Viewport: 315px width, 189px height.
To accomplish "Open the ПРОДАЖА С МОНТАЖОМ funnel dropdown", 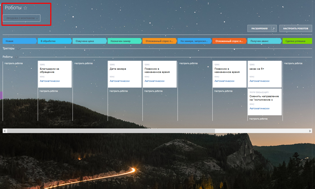I will (x=21, y=18).
